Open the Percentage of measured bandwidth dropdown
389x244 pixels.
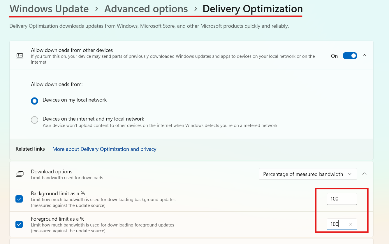(308, 174)
